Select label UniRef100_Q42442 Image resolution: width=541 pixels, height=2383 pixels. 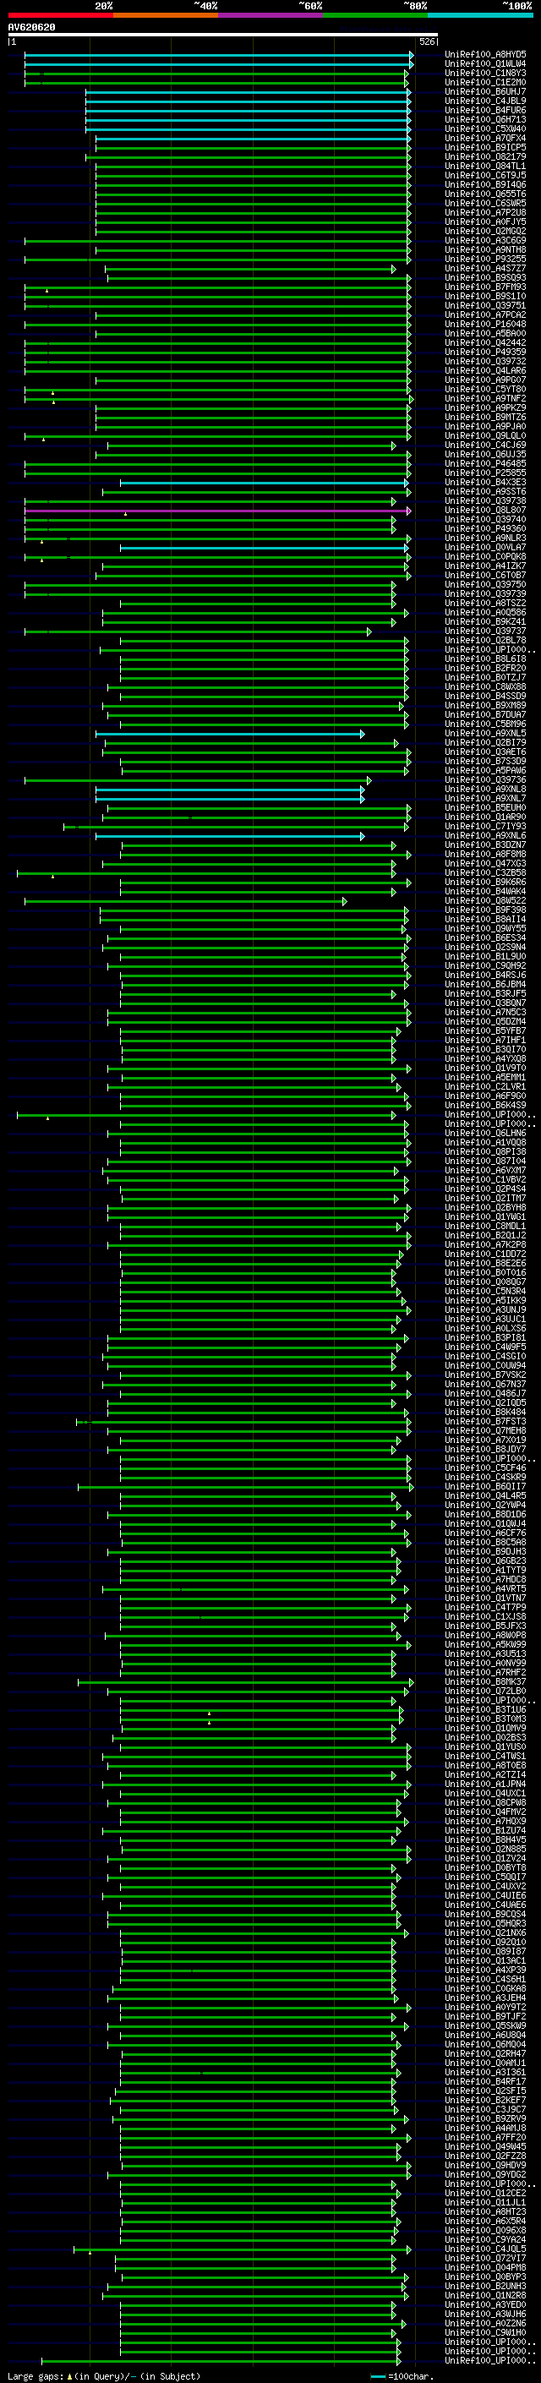[x=485, y=342]
